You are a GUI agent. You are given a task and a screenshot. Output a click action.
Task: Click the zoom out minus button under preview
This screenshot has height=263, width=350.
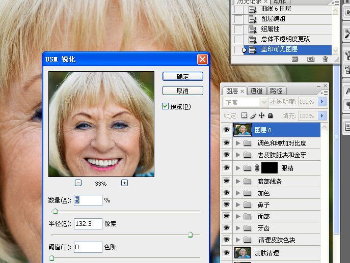(78, 183)
